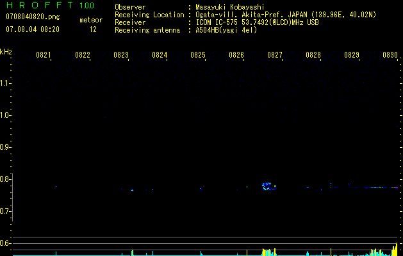
Task: Click the 0824 time tick label
Action: tap(160, 55)
